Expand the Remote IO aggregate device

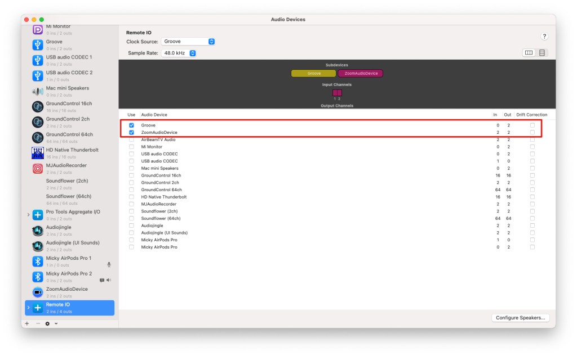tap(28, 308)
